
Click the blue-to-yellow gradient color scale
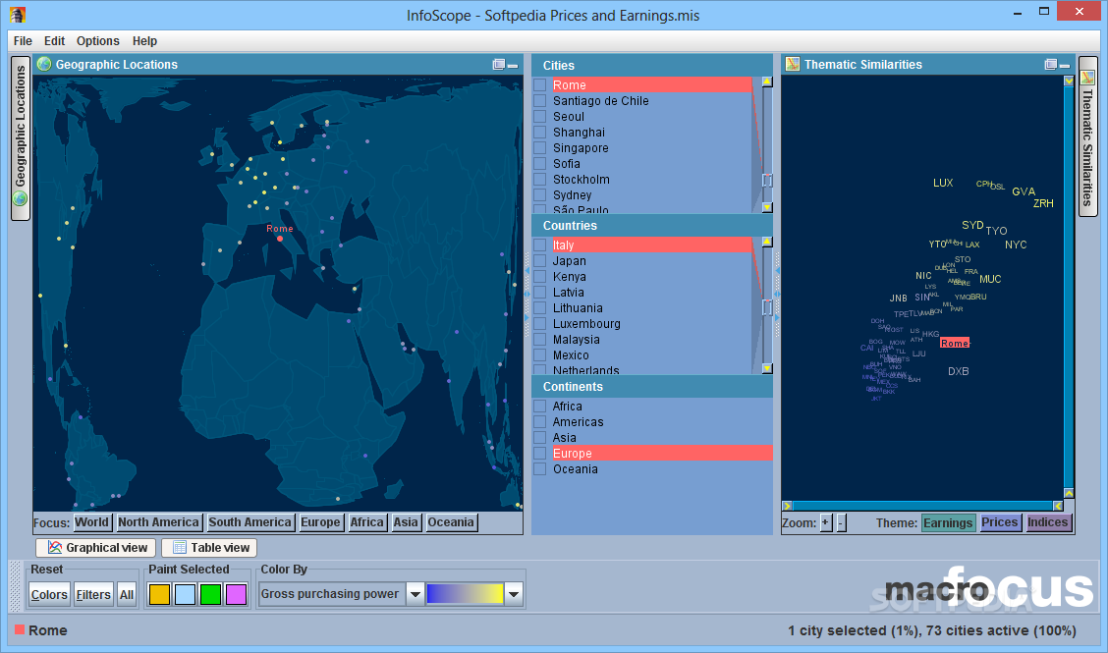click(465, 594)
